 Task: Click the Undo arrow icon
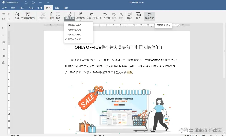41,3
